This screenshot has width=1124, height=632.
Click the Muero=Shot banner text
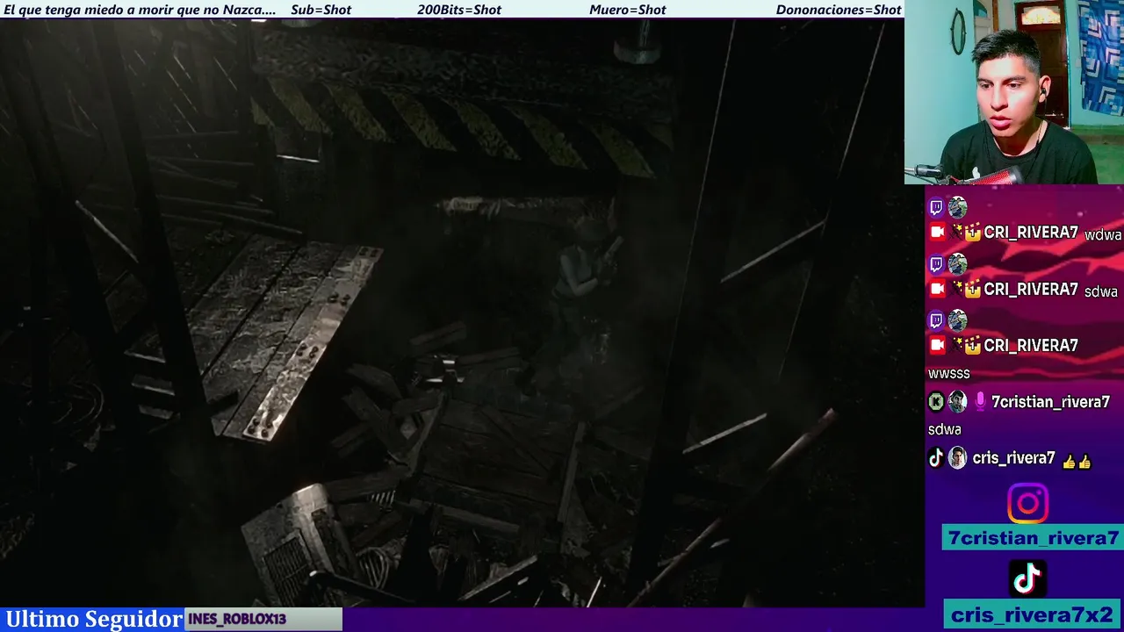[628, 10]
